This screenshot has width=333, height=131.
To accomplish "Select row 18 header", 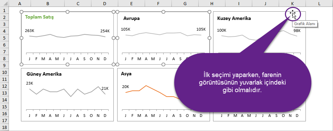I will pyautogui.click(x=5, y=128).
